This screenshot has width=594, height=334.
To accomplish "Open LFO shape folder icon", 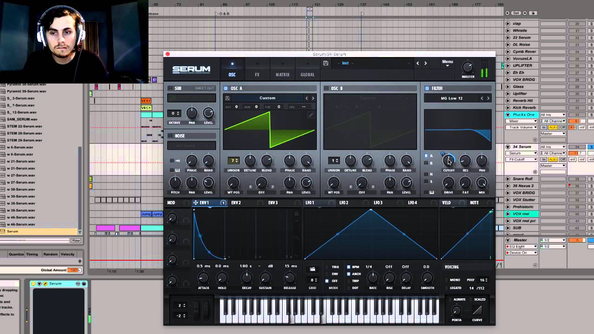I will click(312, 269).
